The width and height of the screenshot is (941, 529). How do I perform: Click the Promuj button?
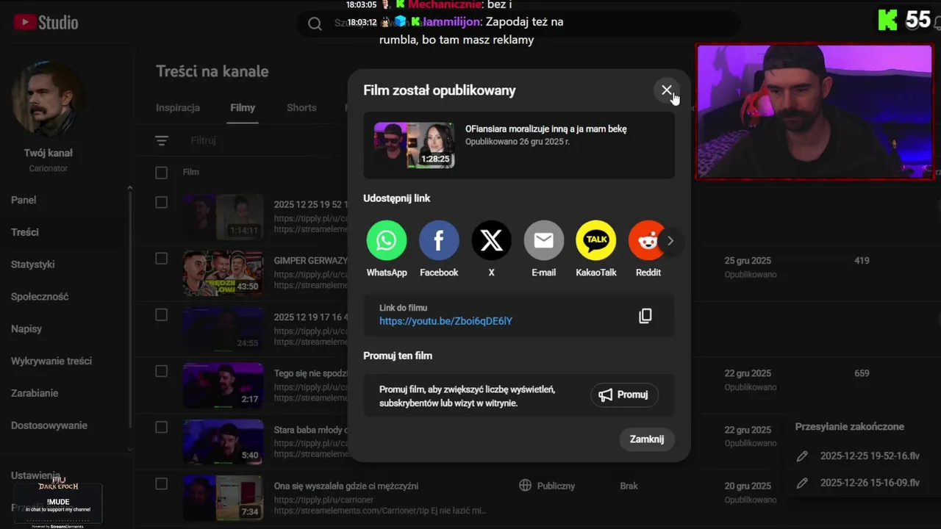[x=624, y=395]
